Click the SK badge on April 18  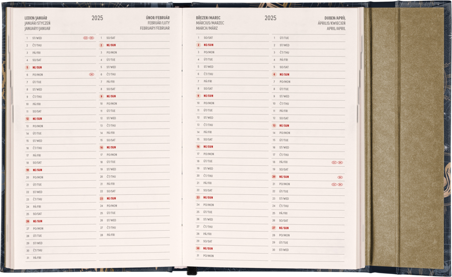pos(340,162)
